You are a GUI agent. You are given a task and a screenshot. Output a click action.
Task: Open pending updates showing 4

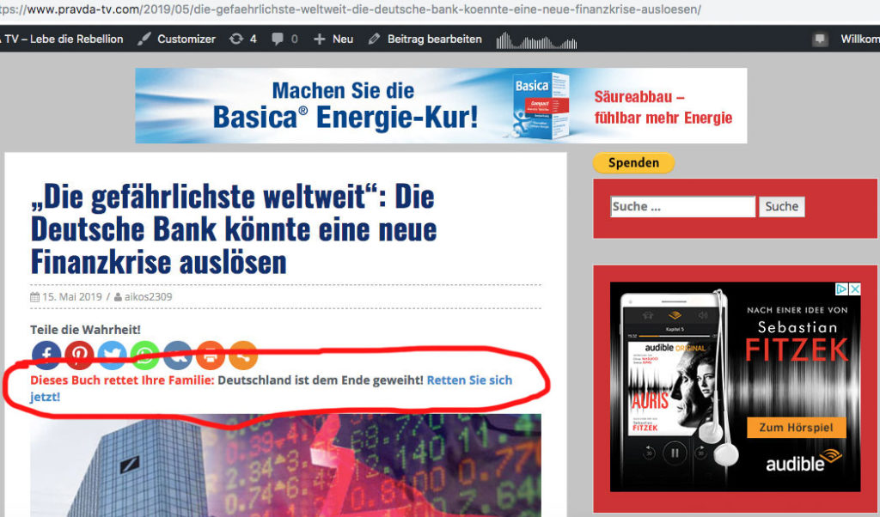pyautogui.click(x=243, y=39)
